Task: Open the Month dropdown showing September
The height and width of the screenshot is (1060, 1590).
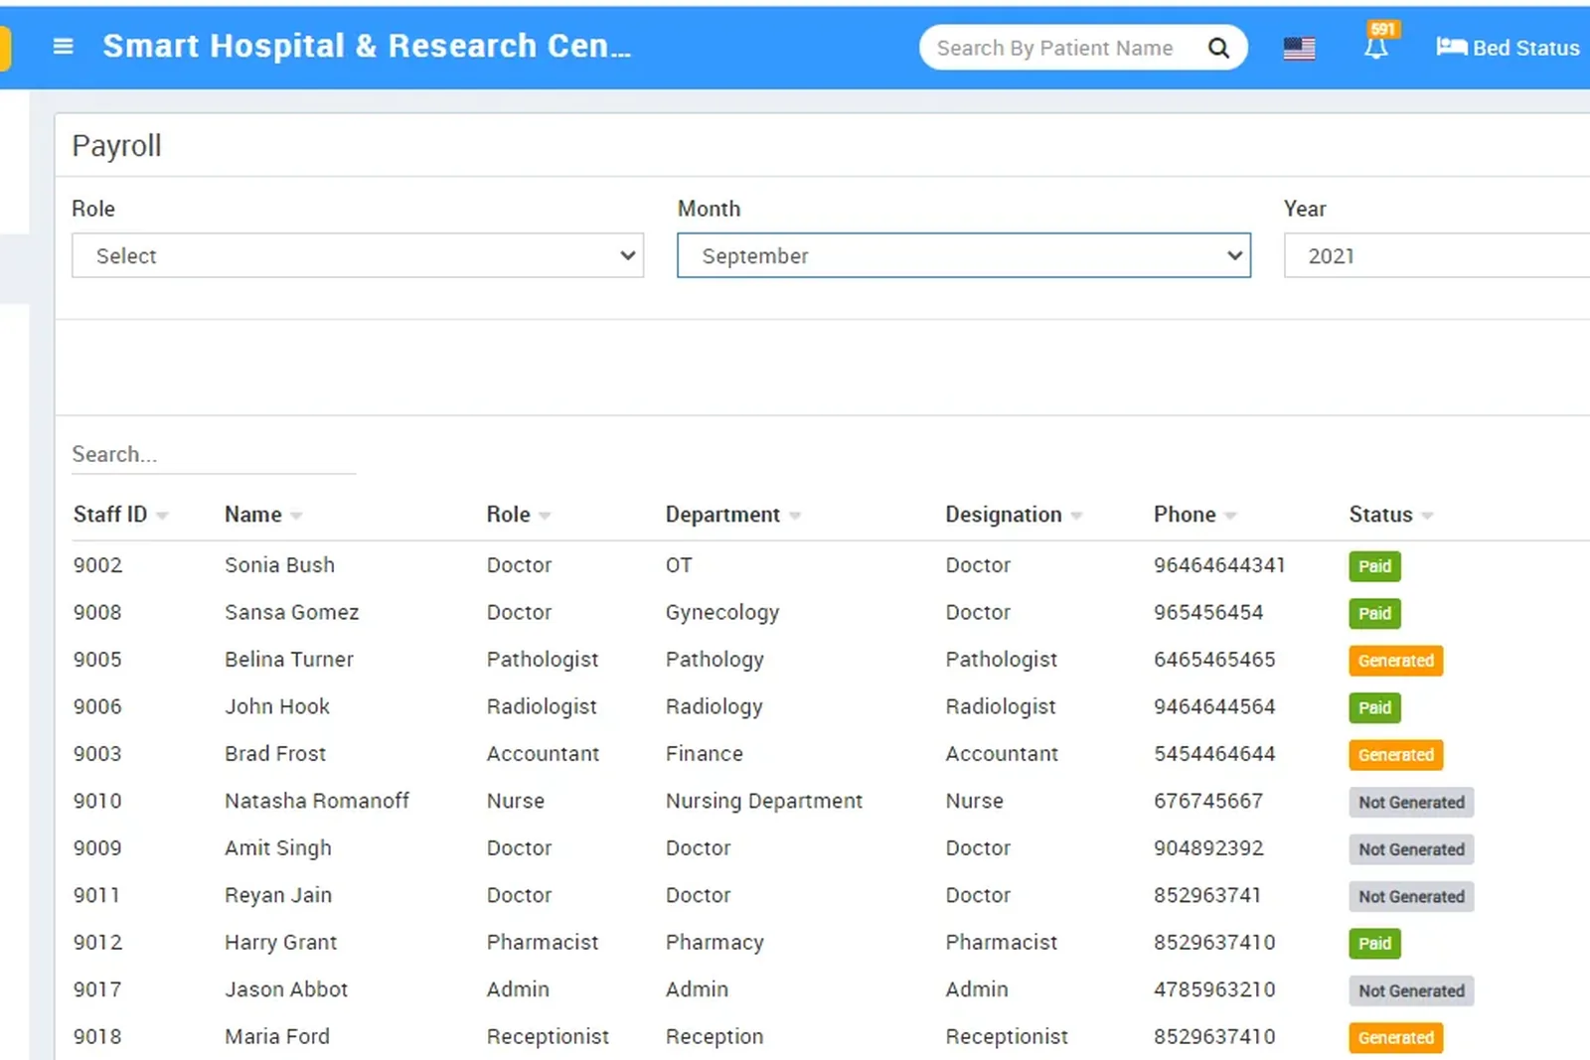Action: (964, 255)
